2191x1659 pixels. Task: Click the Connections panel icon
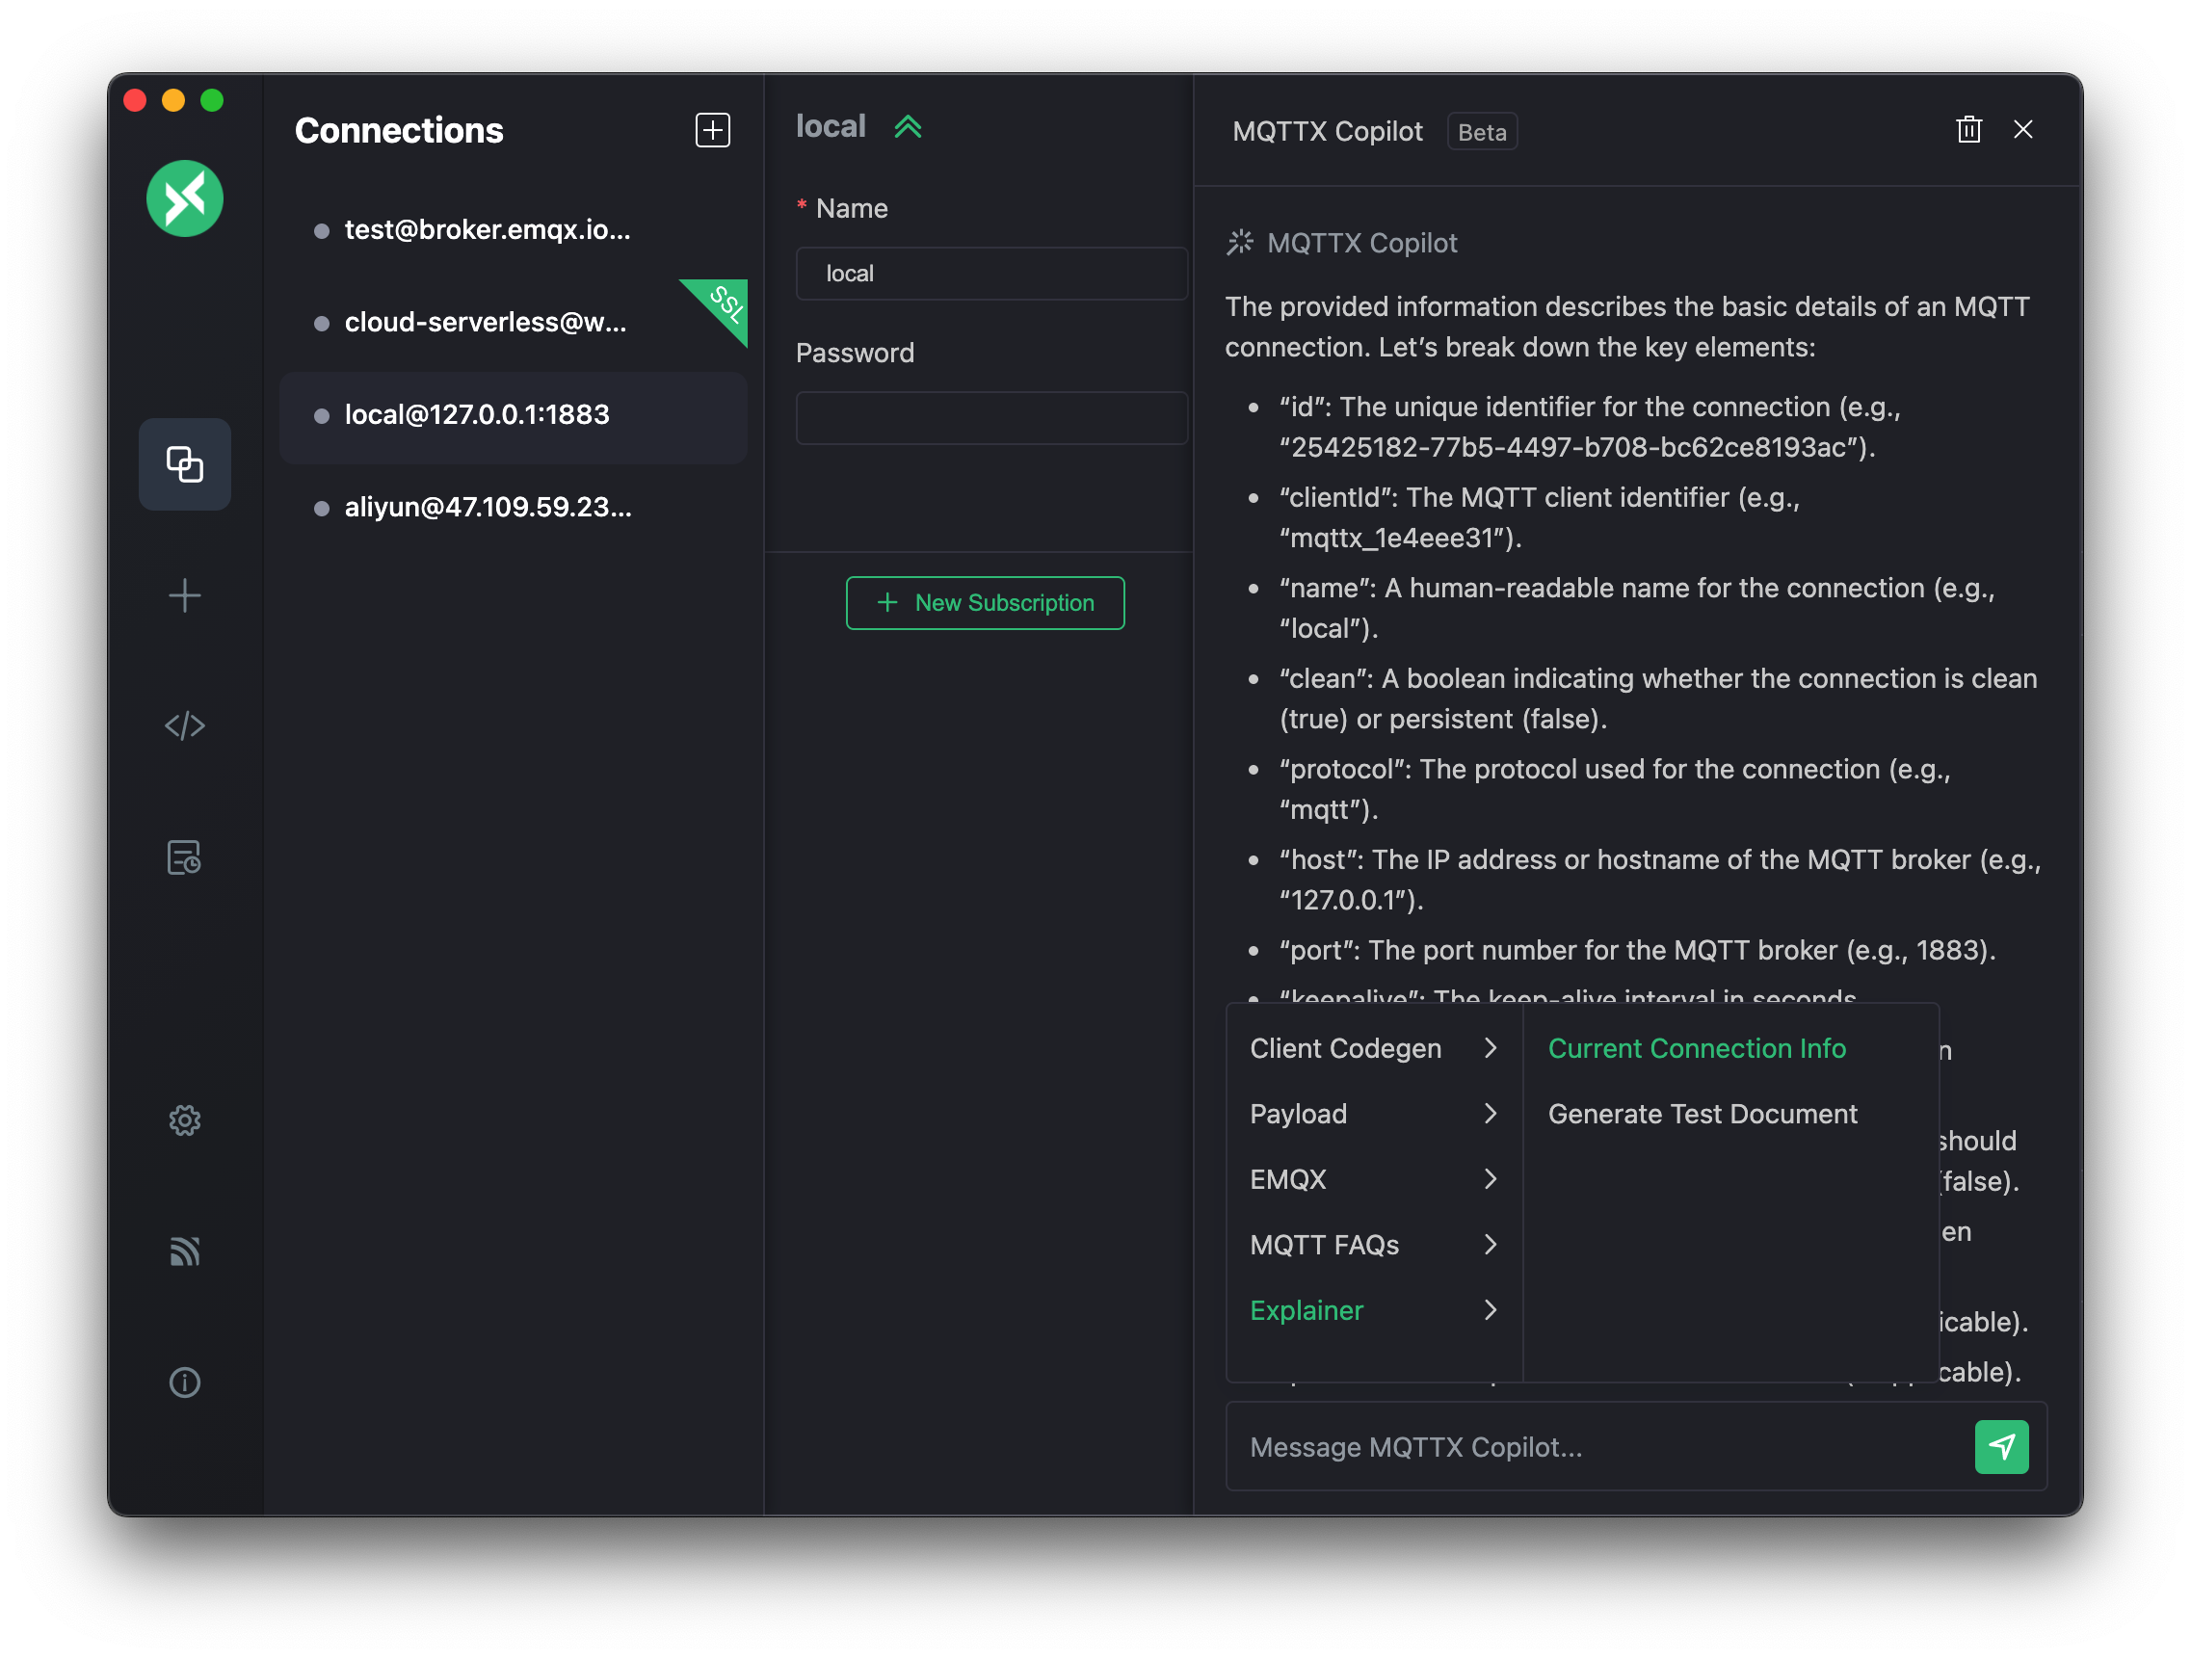[x=183, y=463]
